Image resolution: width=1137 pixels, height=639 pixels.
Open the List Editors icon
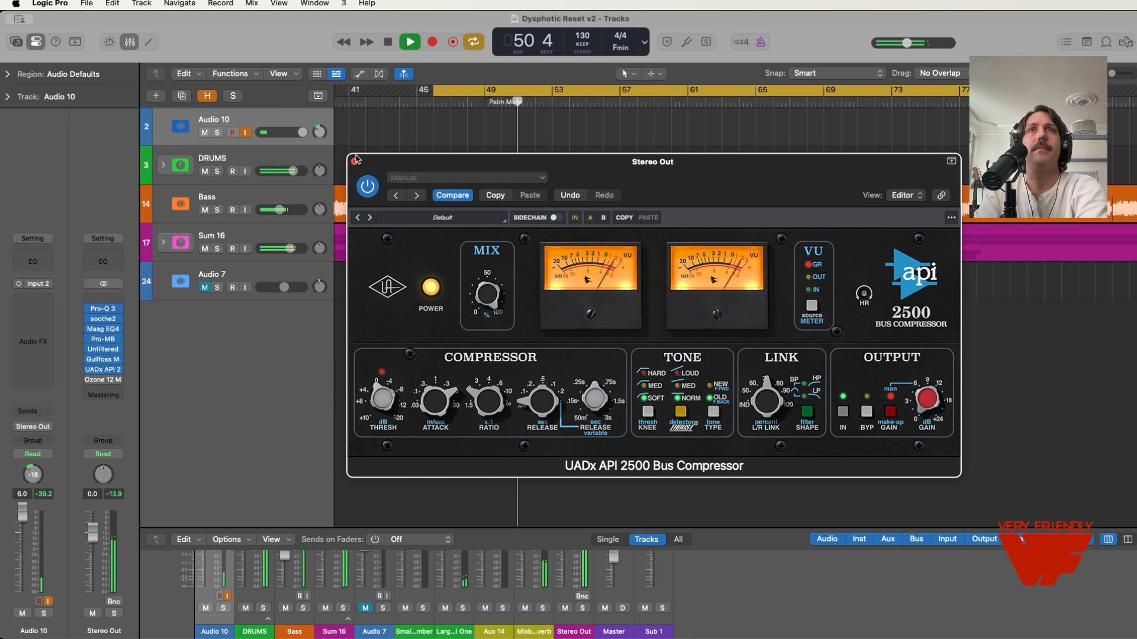[x=1066, y=42]
